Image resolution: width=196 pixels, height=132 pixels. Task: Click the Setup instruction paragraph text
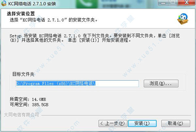pos(95,38)
